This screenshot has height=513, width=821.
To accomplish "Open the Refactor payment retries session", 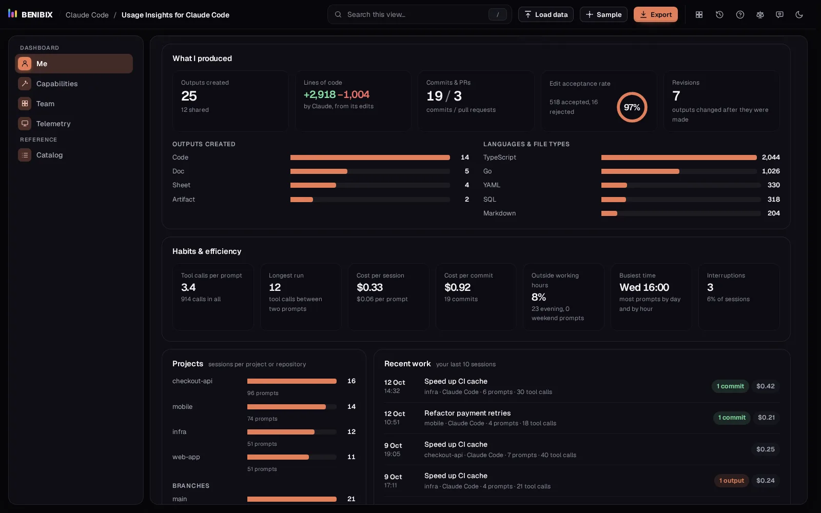I will [x=582, y=418].
